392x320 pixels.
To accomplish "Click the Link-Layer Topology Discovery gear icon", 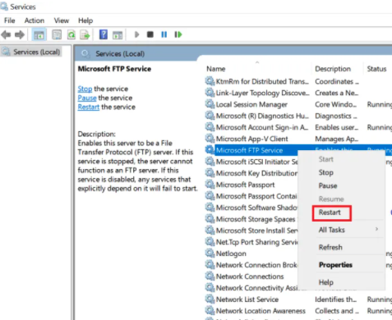I will (210, 93).
